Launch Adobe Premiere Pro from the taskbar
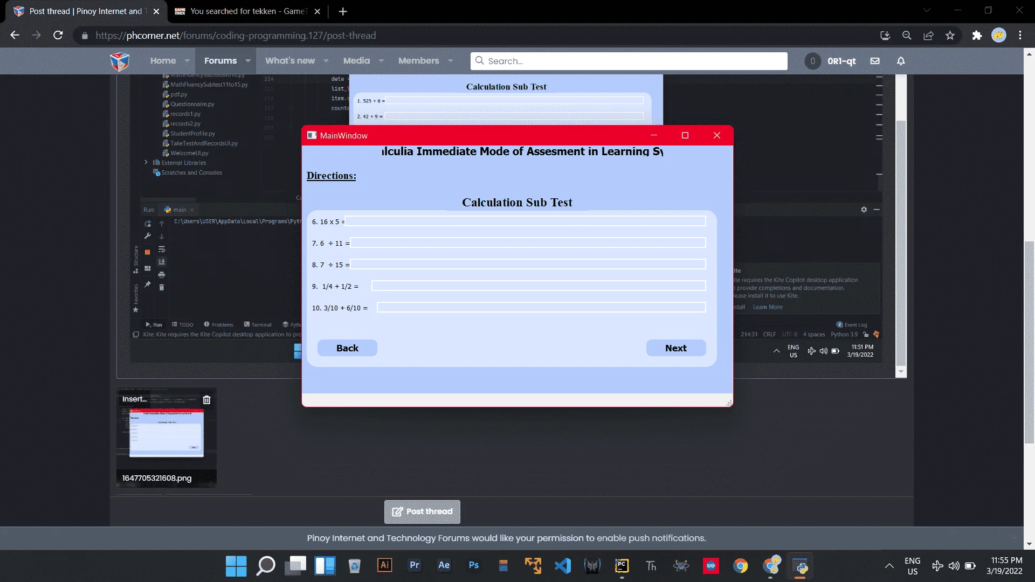Image resolution: width=1035 pixels, height=582 pixels. 414,565
